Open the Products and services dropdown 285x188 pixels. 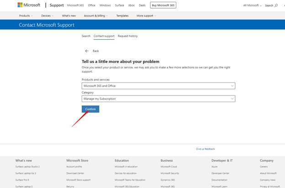158,86
